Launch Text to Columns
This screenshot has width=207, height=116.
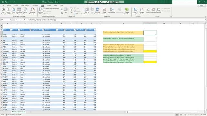87,11
